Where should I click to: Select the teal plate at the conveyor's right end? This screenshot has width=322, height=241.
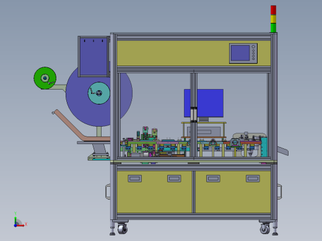coord(264,147)
